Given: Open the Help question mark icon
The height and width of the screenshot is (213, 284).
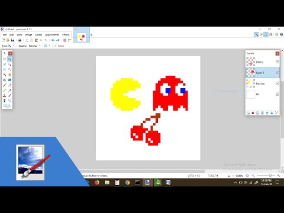Looking at the screenshot, I should pyautogui.click(x=282, y=34).
